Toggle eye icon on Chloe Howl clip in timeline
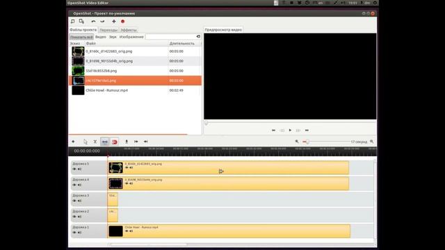 pyautogui.click(x=127, y=231)
